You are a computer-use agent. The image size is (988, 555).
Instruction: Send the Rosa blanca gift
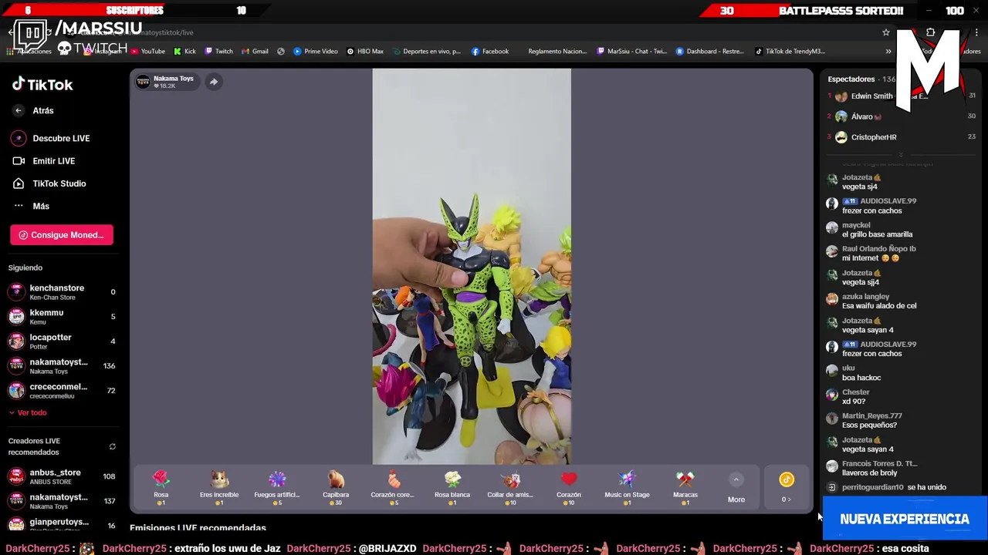click(452, 488)
